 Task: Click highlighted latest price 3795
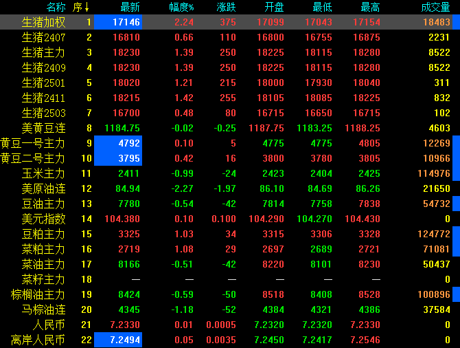118,158
